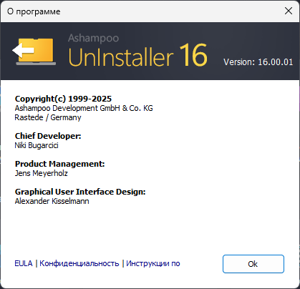This screenshot has width=300, height=289.
Task: Click the Version: 16.00.01 label
Action: pyautogui.click(x=258, y=62)
